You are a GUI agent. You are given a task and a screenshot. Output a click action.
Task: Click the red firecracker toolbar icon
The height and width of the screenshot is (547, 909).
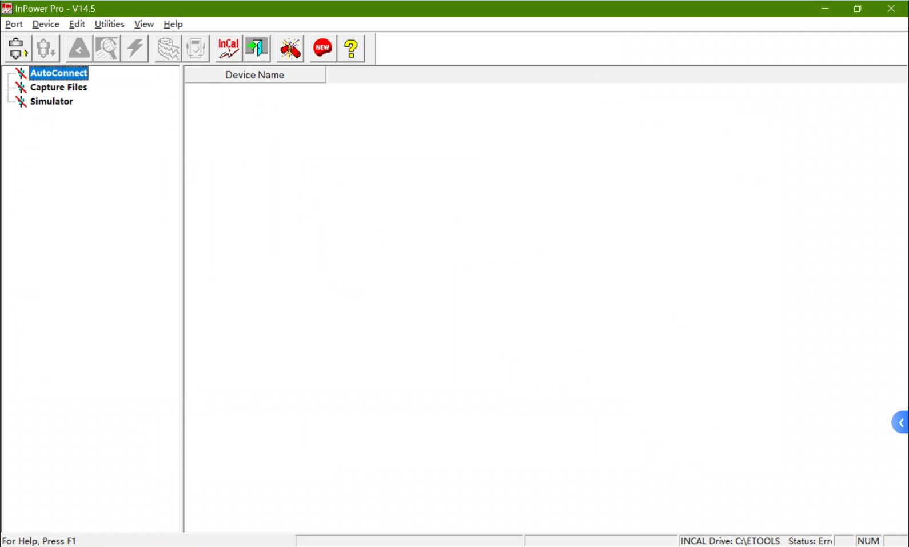[290, 49]
